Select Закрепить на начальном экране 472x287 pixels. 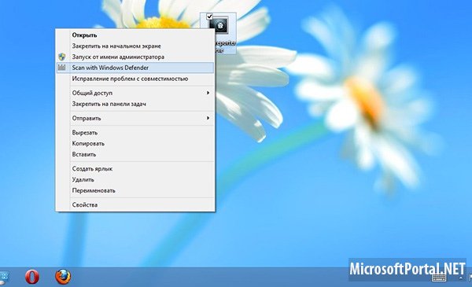pos(135,46)
